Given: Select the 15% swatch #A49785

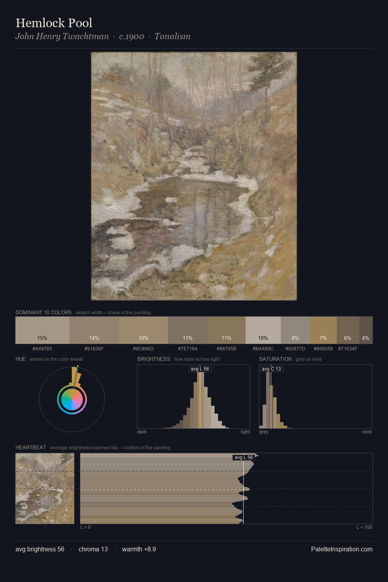Looking at the screenshot, I should [42, 330].
